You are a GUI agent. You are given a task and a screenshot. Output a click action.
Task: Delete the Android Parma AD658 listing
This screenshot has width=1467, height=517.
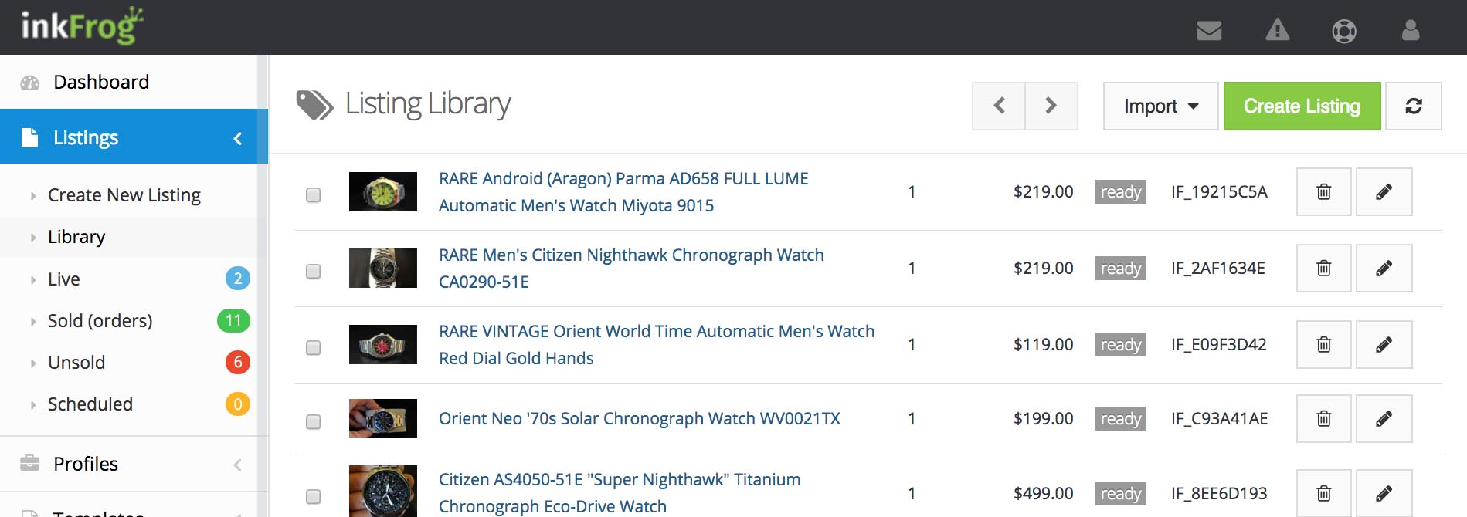tap(1323, 192)
